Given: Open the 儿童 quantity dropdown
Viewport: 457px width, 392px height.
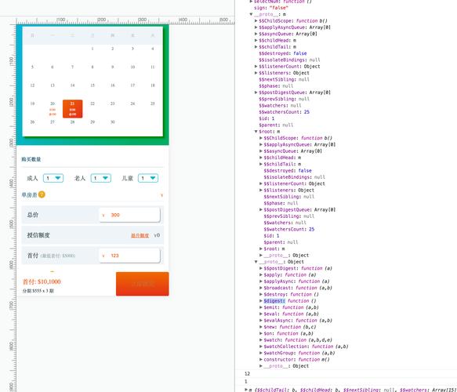Looking at the screenshot, I should (x=148, y=178).
